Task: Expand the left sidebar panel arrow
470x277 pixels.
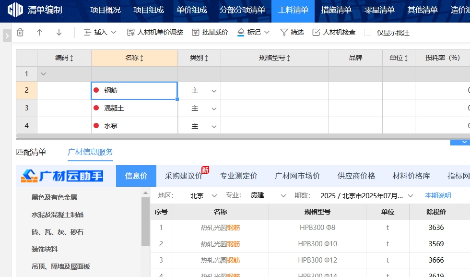Action: pos(7,36)
